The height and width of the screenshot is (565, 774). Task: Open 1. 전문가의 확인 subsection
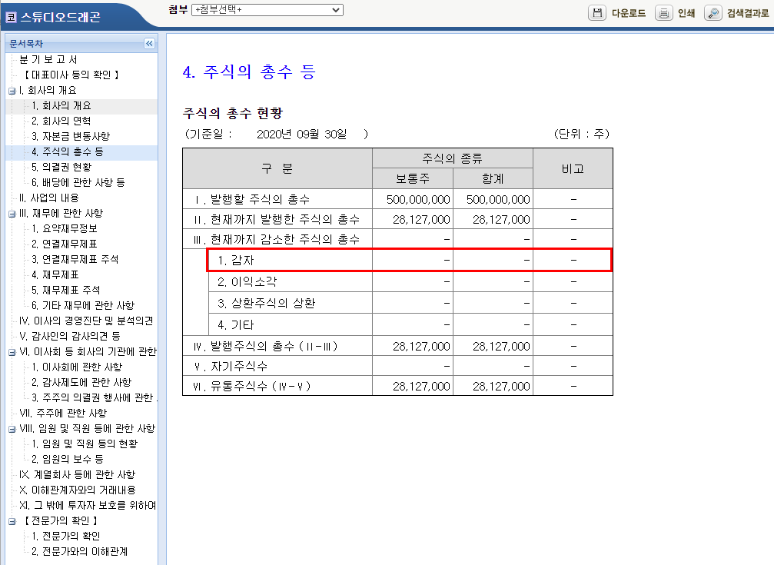(65, 536)
